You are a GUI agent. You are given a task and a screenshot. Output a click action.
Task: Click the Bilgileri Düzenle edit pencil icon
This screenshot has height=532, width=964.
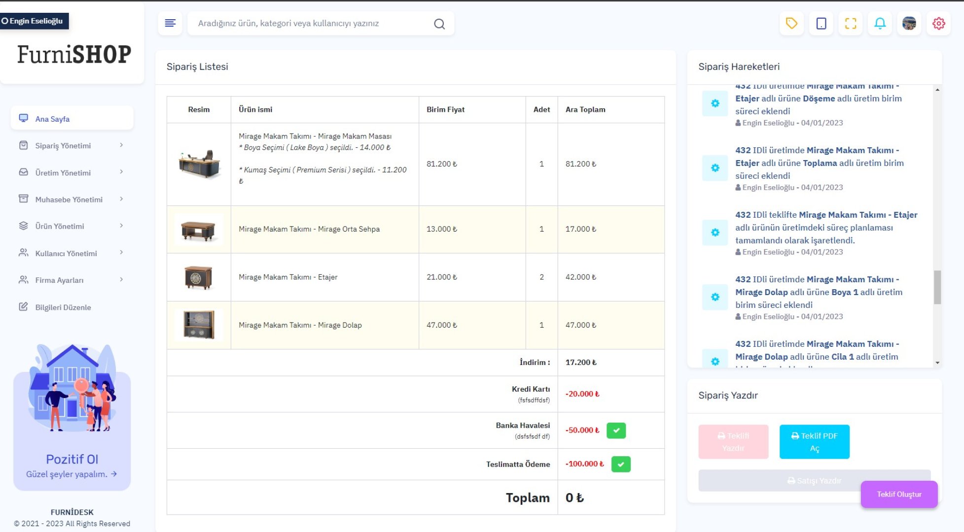point(23,307)
